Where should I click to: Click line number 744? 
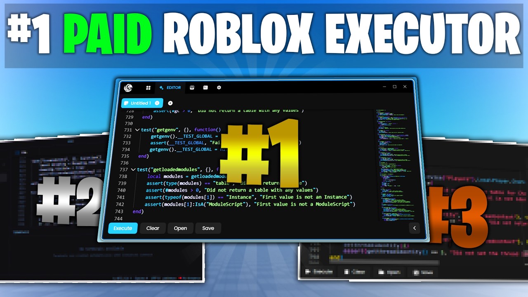tap(118, 218)
